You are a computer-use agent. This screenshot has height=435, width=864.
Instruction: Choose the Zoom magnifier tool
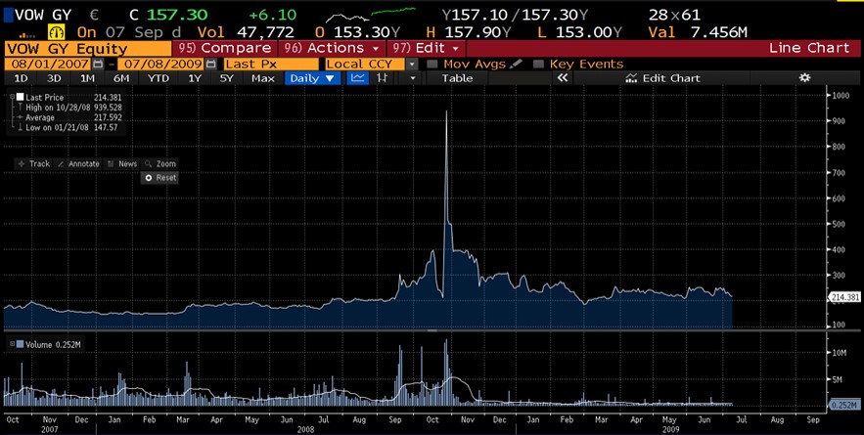(159, 164)
